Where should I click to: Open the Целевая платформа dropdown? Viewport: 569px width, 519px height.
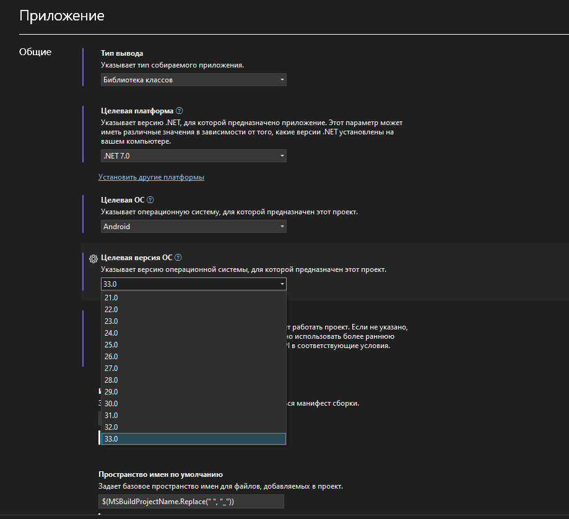[192, 155]
